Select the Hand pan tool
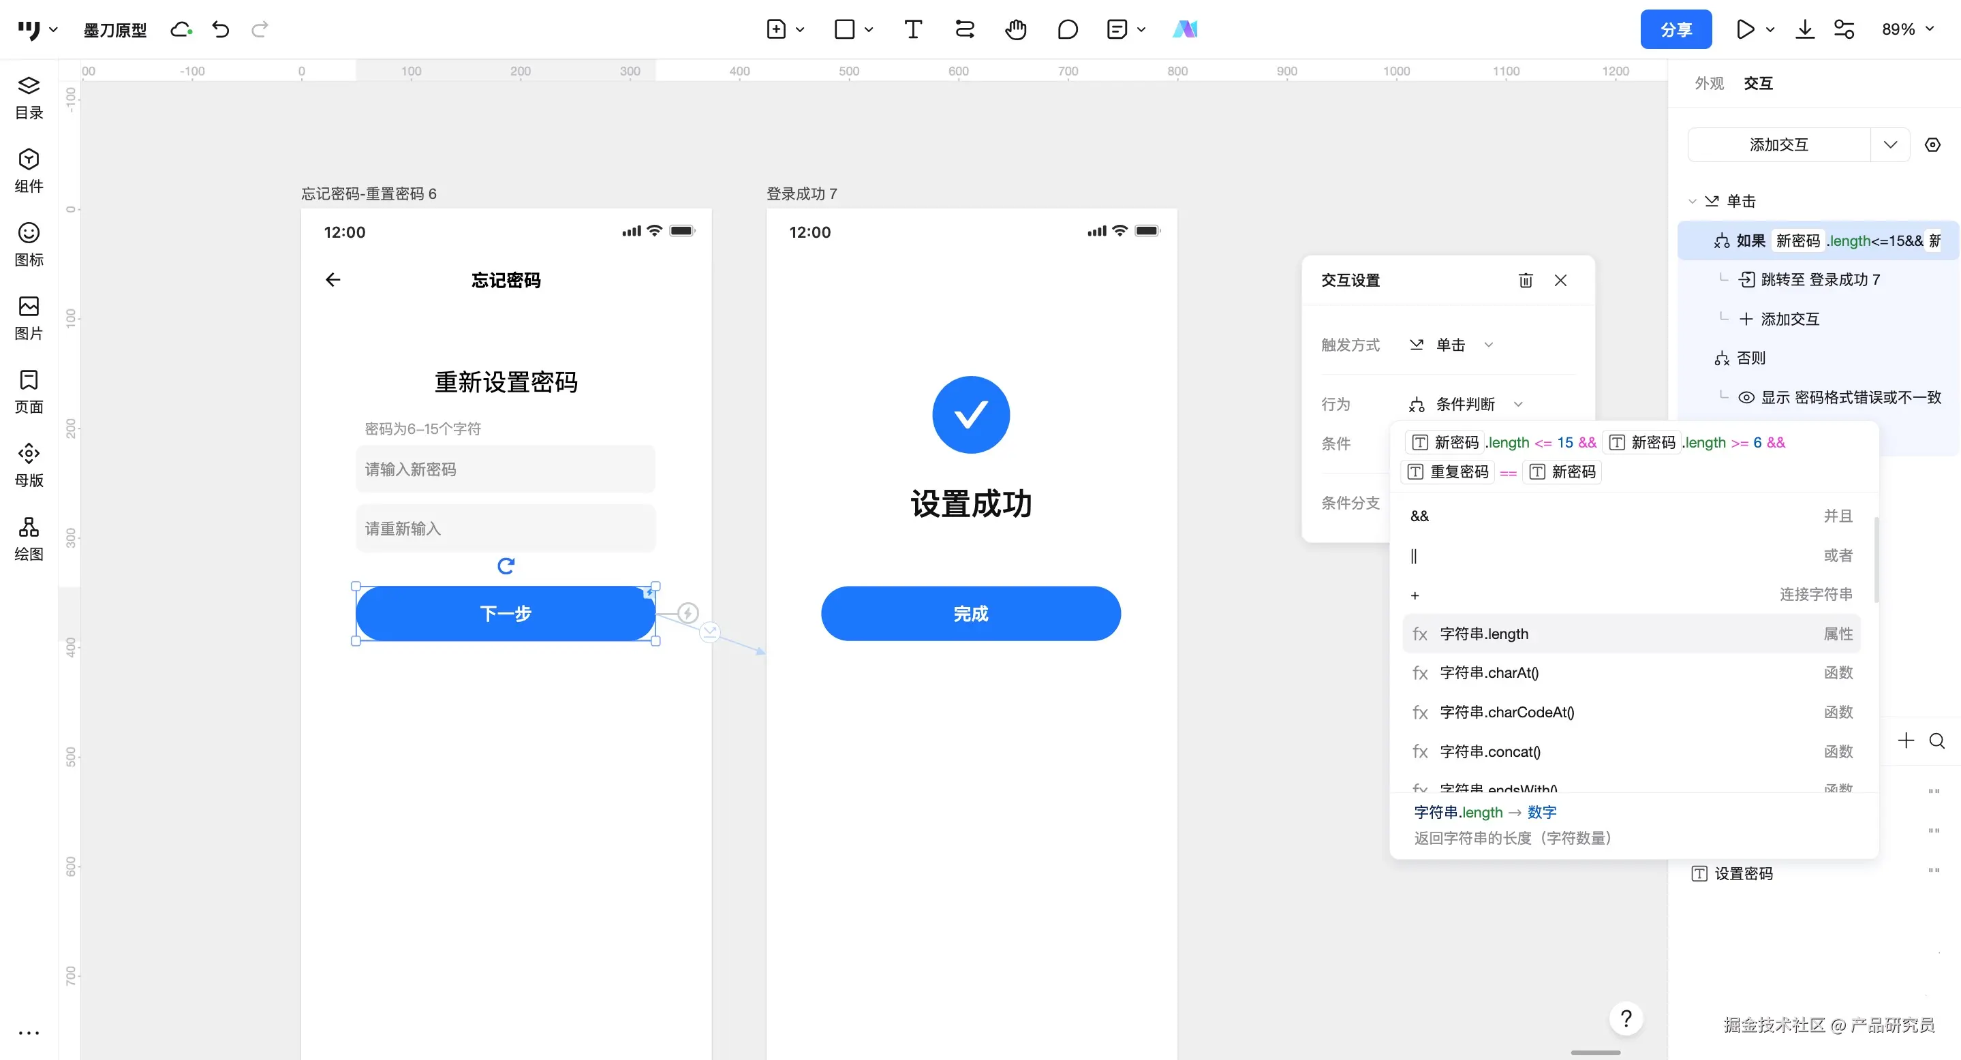Viewport: 1961px width, 1060px height. tap(1015, 30)
